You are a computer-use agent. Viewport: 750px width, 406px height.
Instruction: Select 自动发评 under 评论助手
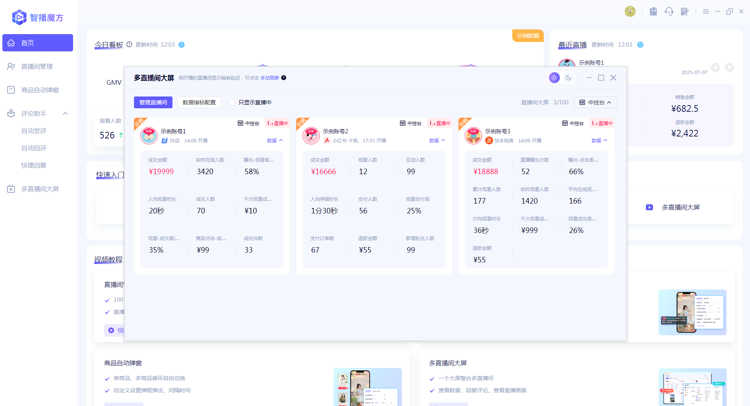[x=34, y=131]
